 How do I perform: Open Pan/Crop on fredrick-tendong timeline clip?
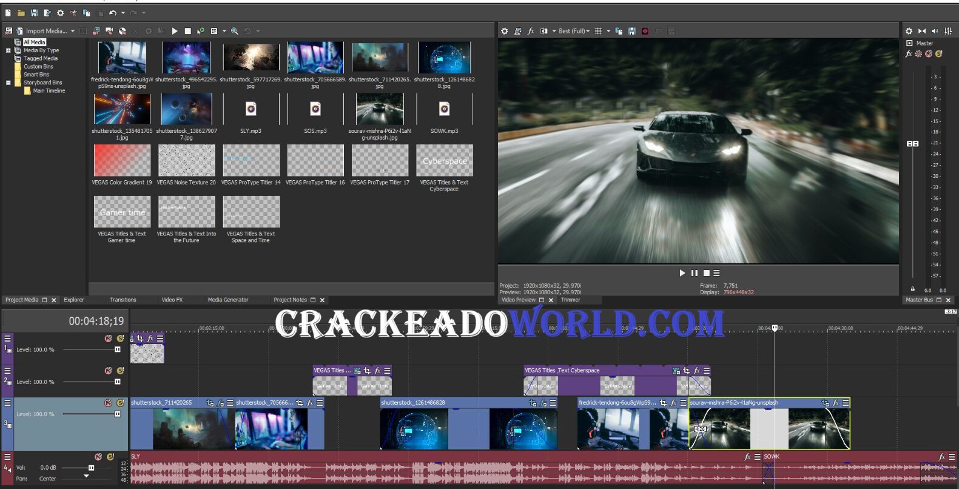(x=663, y=403)
